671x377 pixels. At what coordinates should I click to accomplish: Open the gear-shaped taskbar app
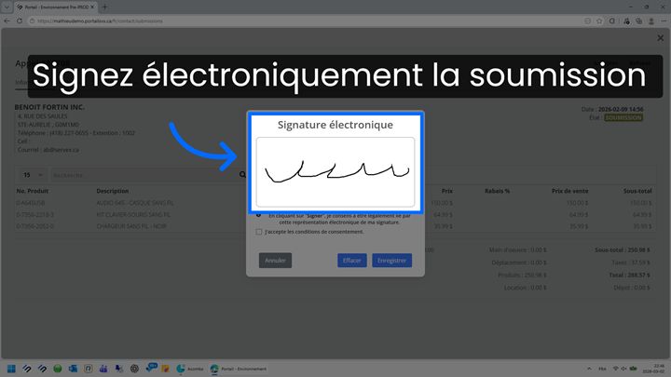tap(134, 369)
